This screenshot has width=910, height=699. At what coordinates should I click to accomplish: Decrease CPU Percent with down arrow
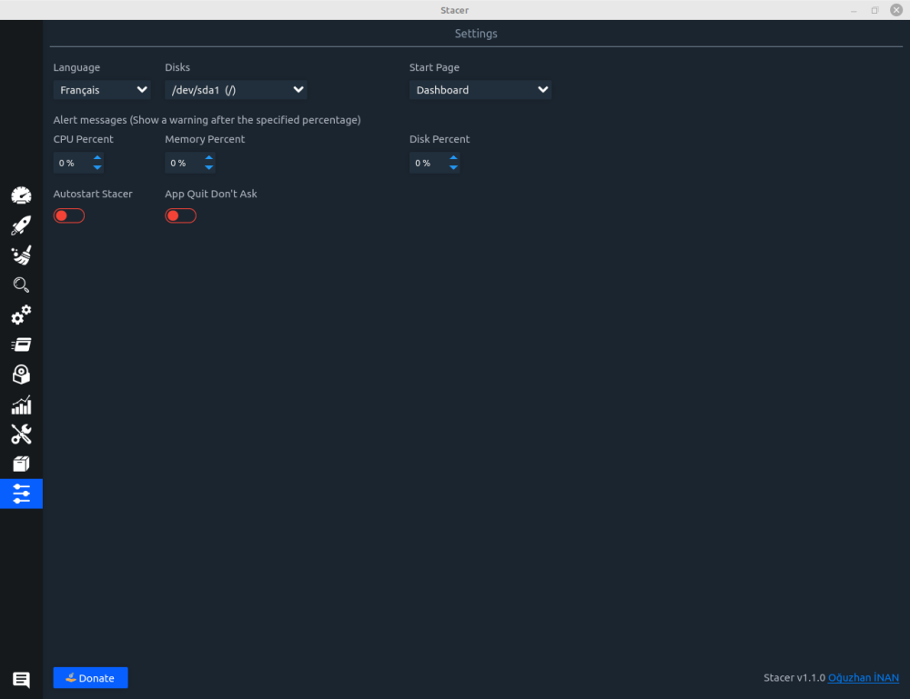pyautogui.click(x=97, y=167)
